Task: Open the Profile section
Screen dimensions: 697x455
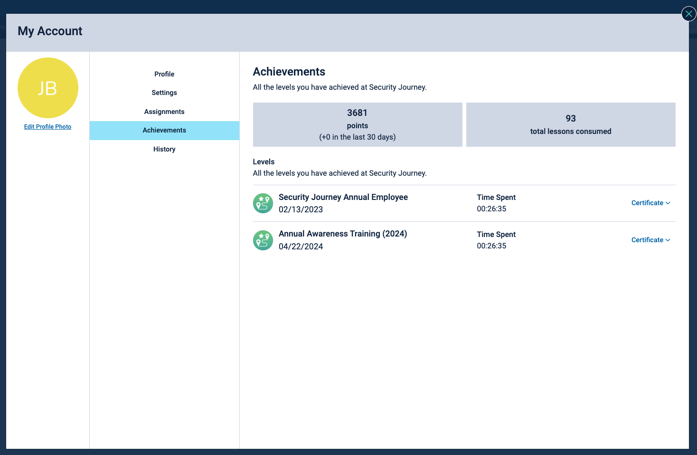Action: 164,74
